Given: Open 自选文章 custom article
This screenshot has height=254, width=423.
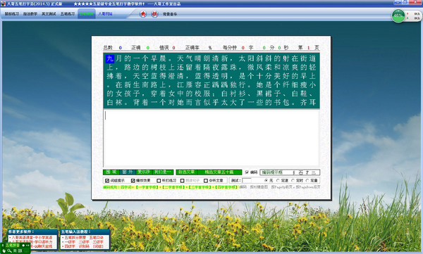Looking at the screenshot, I should (x=186, y=172).
